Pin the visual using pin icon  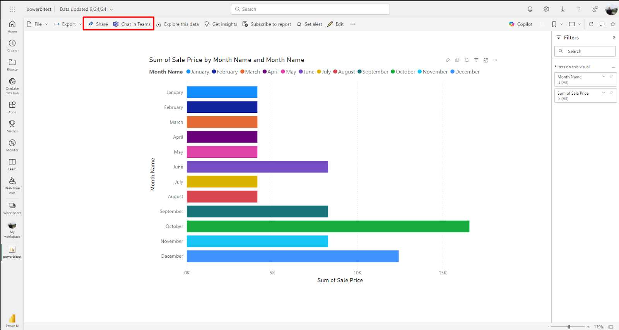point(448,60)
